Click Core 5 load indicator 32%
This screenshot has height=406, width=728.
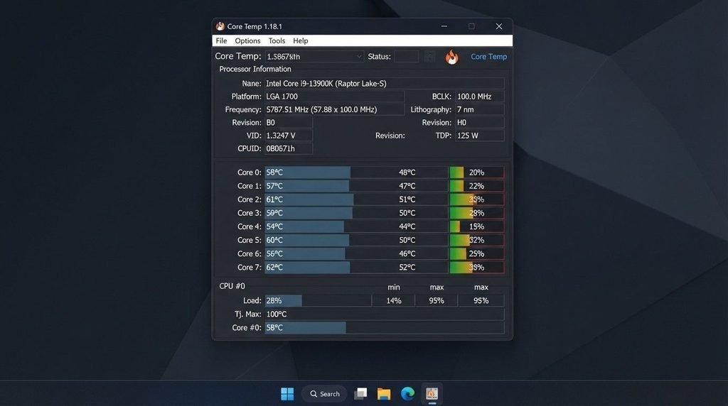[x=476, y=240]
